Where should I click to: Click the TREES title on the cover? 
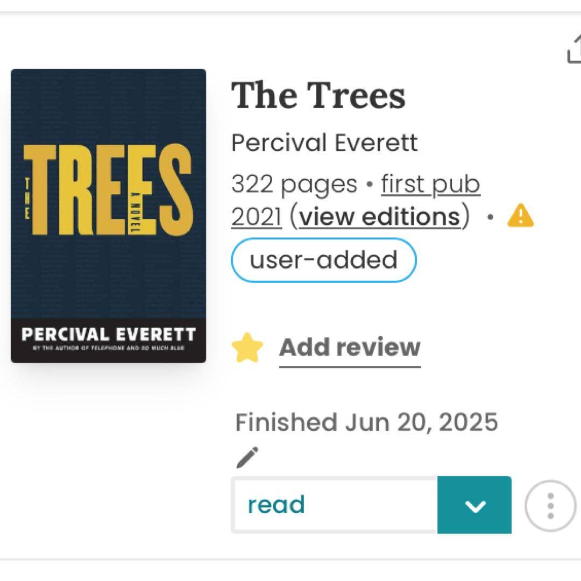tap(108, 190)
